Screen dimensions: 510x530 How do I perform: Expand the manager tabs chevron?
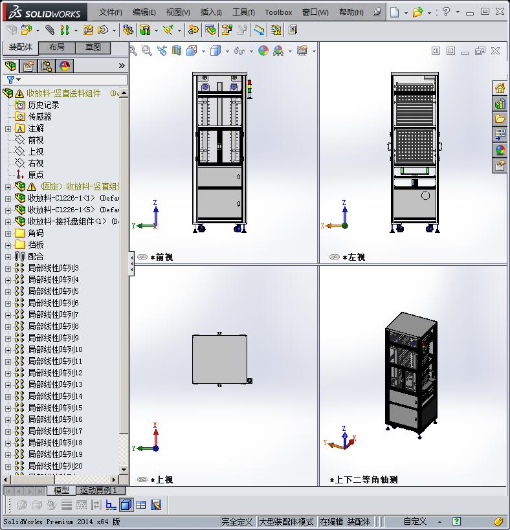(x=122, y=66)
